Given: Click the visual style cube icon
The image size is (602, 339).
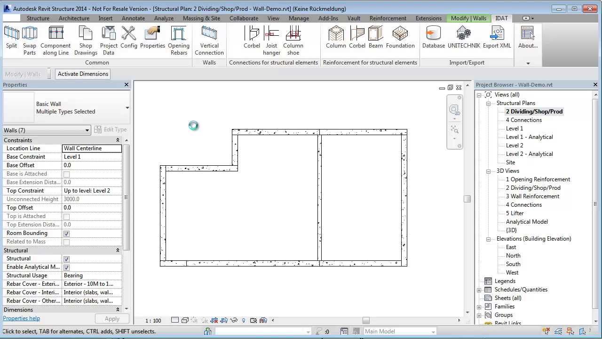Looking at the screenshot, I should click(185, 320).
